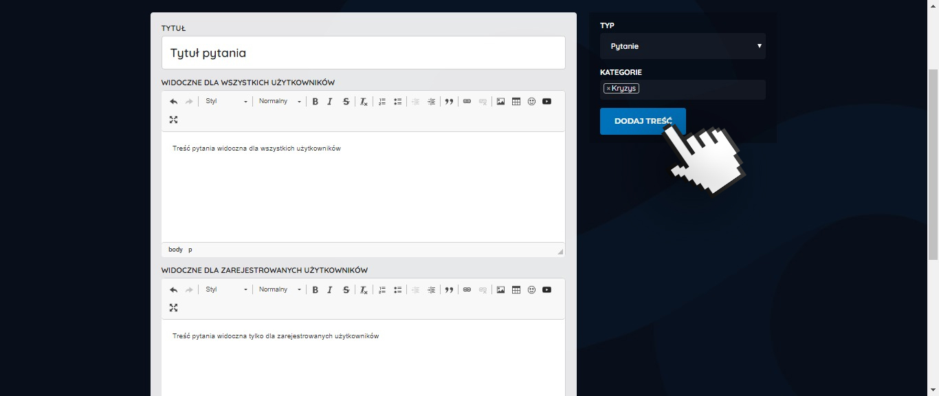Insert table in the all-users editor
This screenshot has height=396, width=939.
tap(516, 102)
